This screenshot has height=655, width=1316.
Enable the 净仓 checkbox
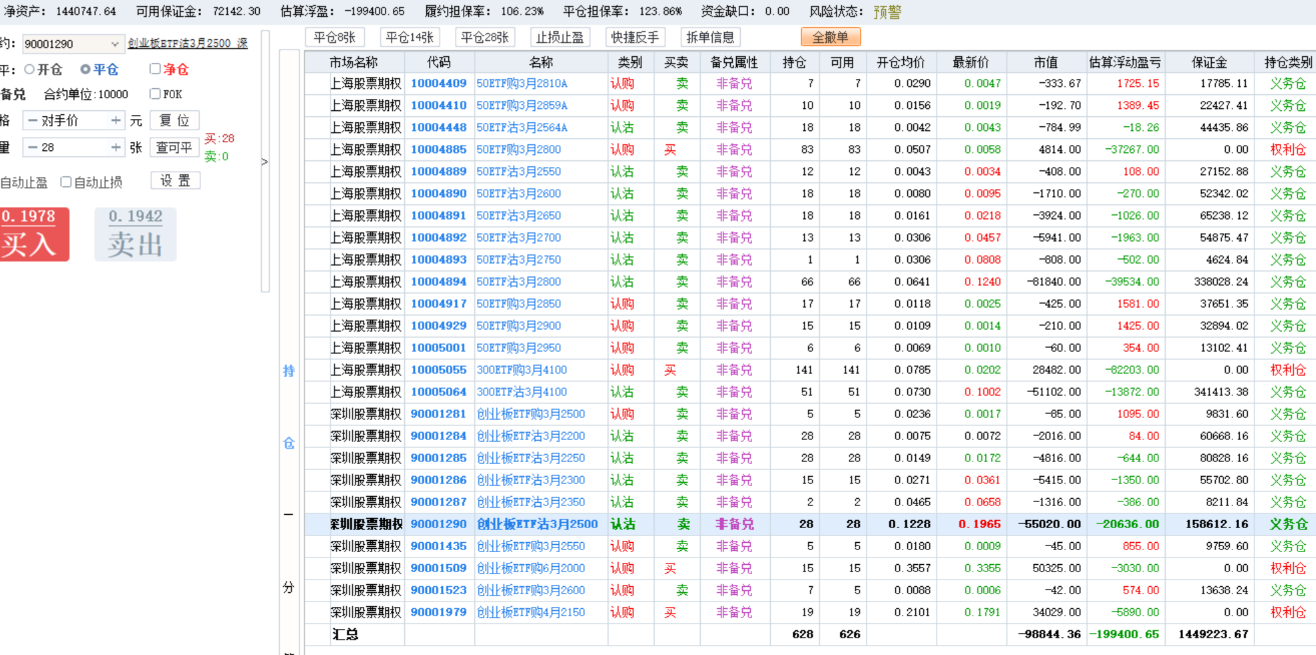tap(155, 69)
